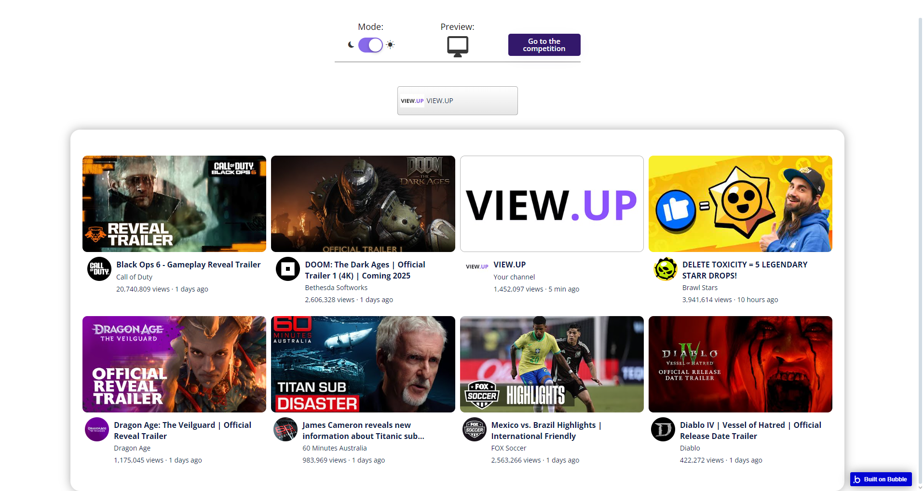This screenshot has width=924, height=491.
Task: Click the 60 Minutes Australia avatar
Action: tap(285, 429)
